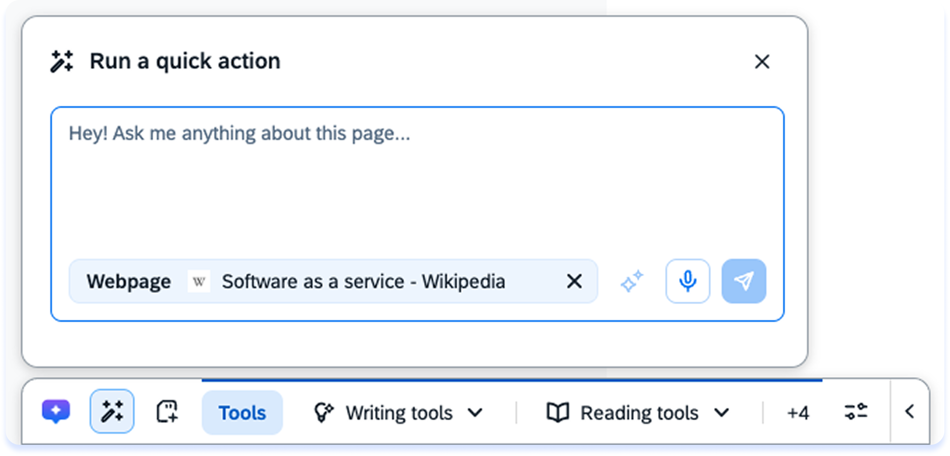This screenshot has height=456, width=950.
Task: Close the Run a quick action panel
Action: click(762, 62)
